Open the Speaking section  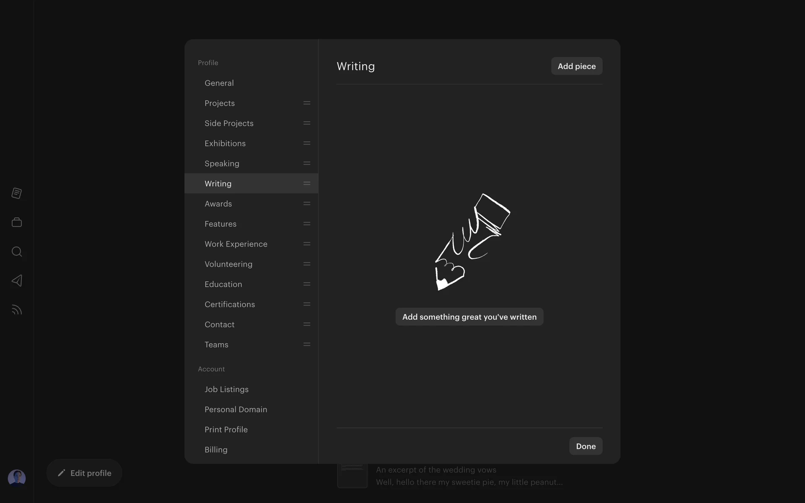222,163
